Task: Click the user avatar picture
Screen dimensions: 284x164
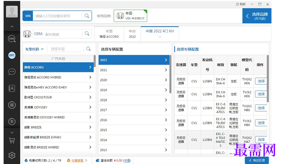Action: click(12, 12)
